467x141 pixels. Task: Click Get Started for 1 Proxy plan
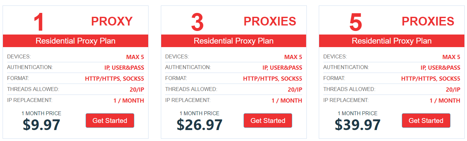(110, 121)
